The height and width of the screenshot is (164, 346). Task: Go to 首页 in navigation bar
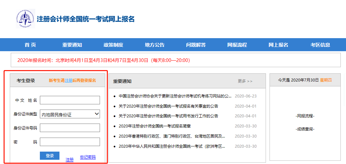pos(30,45)
